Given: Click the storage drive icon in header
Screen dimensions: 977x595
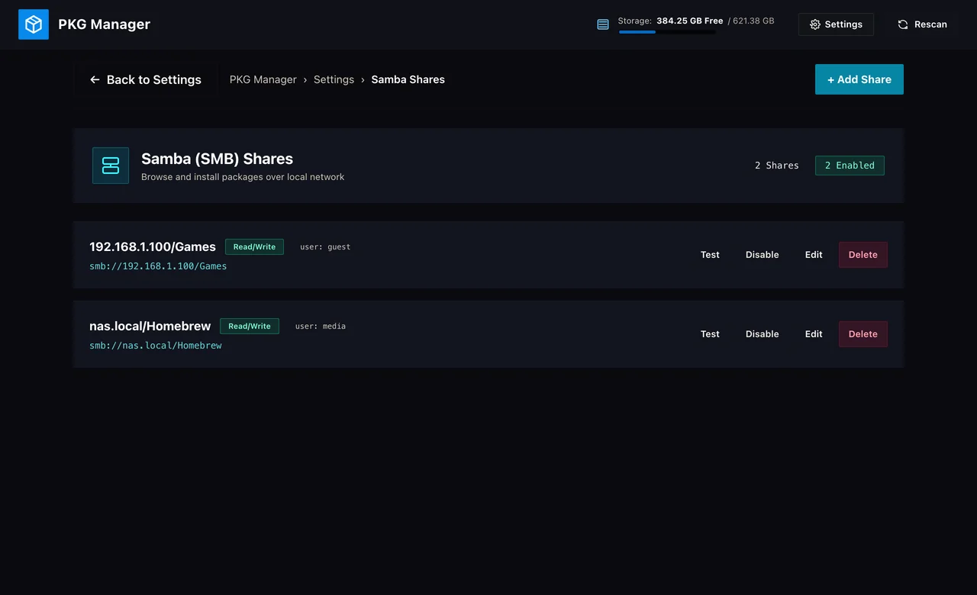Looking at the screenshot, I should pos(603,24).
